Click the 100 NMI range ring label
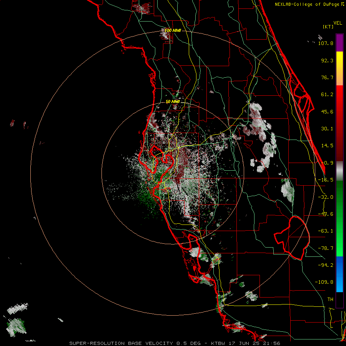 173,30
